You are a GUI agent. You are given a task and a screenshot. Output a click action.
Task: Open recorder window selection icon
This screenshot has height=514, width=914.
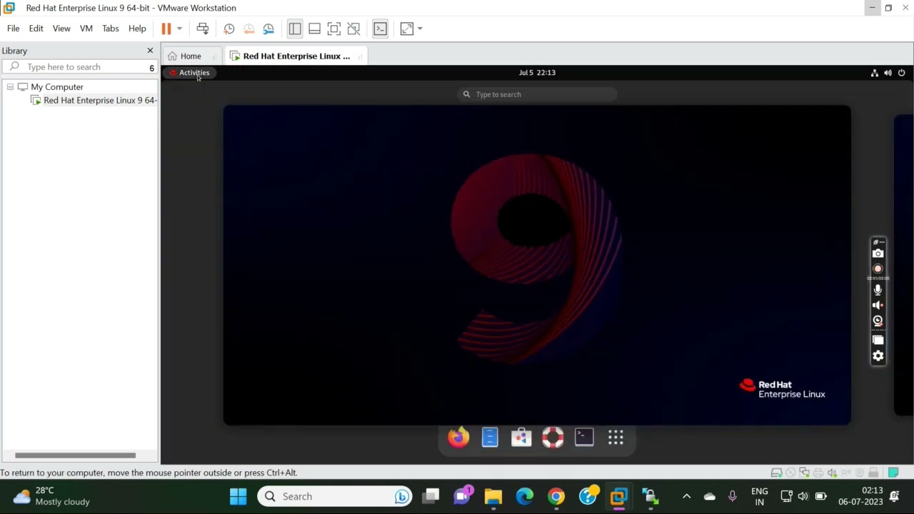point(878,341)
